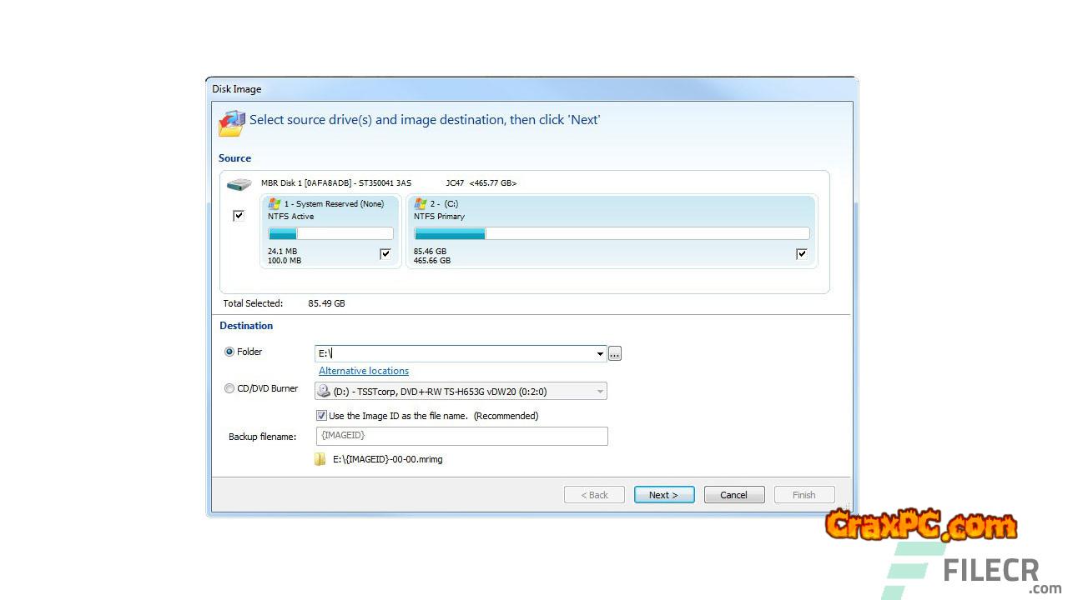The width and height of the screenshot is (1068, 600).
Task: Click the MBR Disk 1 hard drive icon
Action: point(239,184)
